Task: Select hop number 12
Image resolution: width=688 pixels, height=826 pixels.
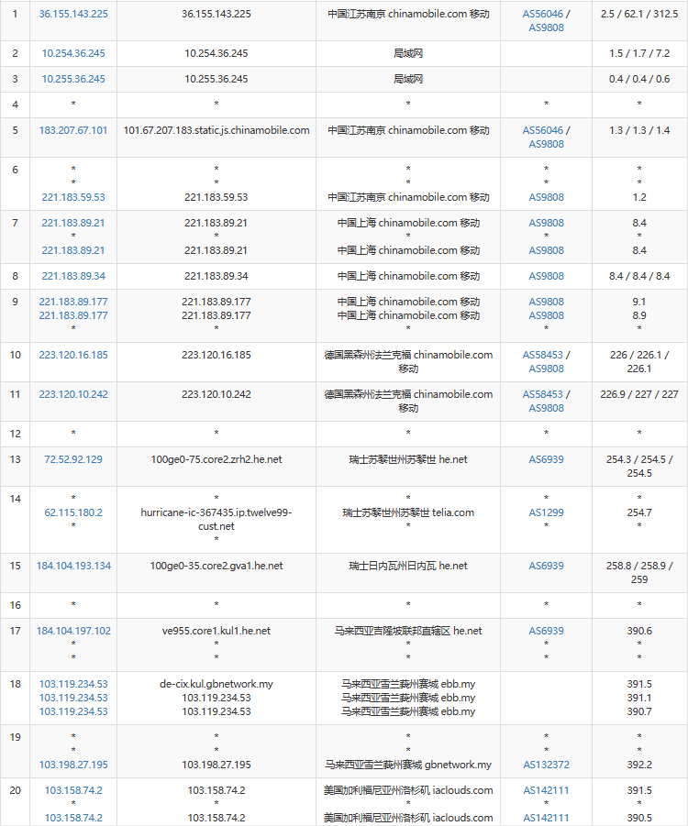Action: (x=16, y=434)
